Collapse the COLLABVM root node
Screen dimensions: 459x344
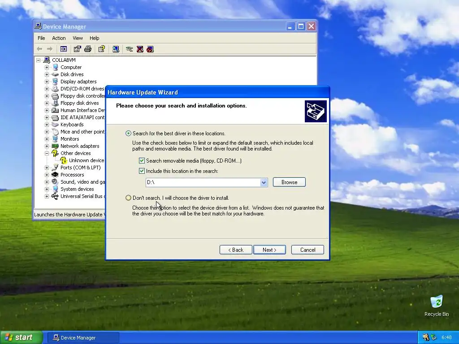click(x=38, y=60)
